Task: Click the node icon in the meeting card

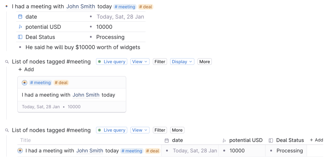Action: point(24,83)
